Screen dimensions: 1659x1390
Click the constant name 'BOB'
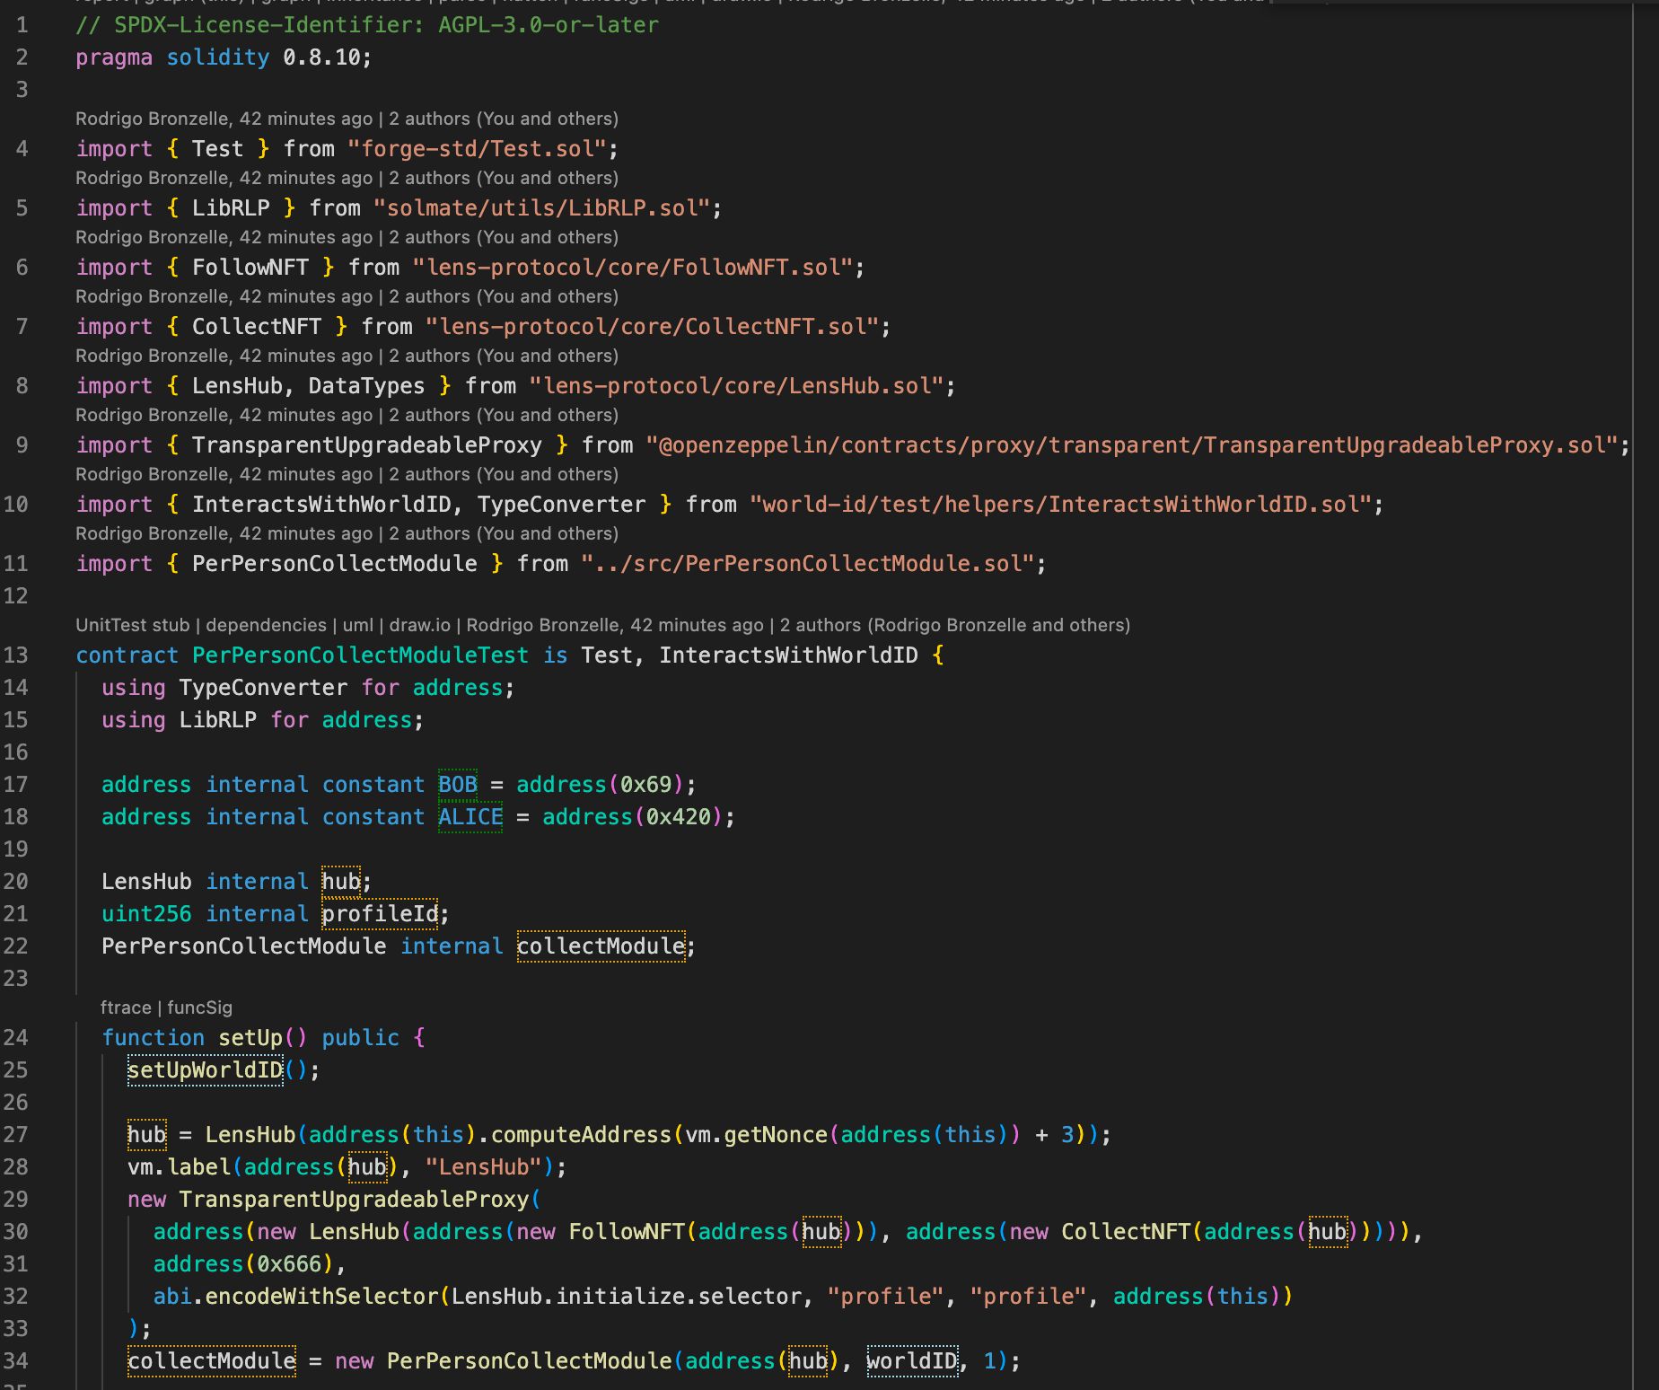coord(458,785)
